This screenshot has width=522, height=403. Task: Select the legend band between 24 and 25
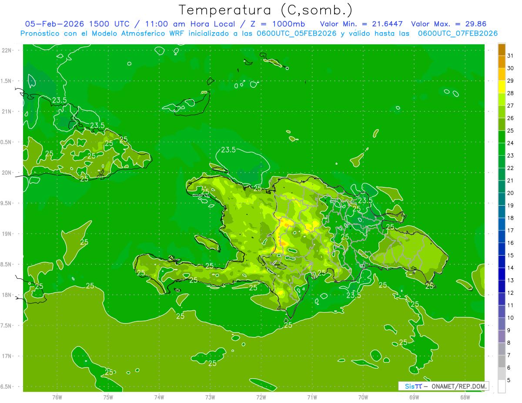pyautogui.click(x=502, y=137)
